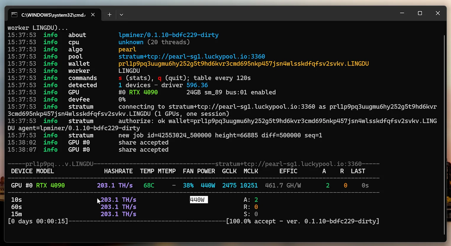Open the new-tab profile dropdown
Image resolution: width=451 pixels, height=246 pixels.
[x=121, y=15]
